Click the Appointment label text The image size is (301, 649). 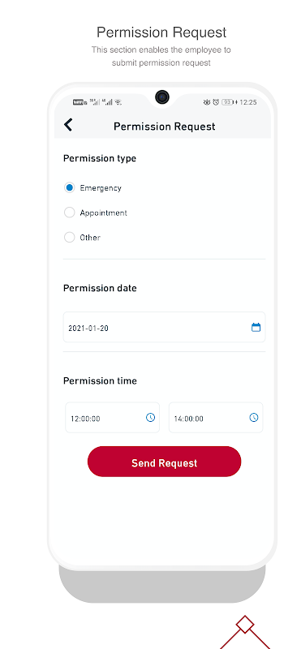104,213
